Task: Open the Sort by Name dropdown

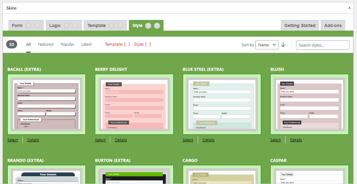Action: tap(267, 45)
